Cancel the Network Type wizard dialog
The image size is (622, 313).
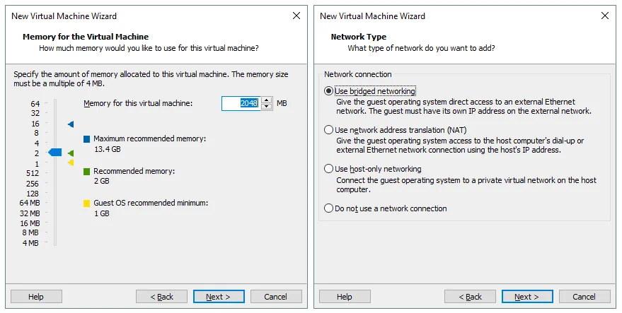pyautogui.click(x=584, y=297)
